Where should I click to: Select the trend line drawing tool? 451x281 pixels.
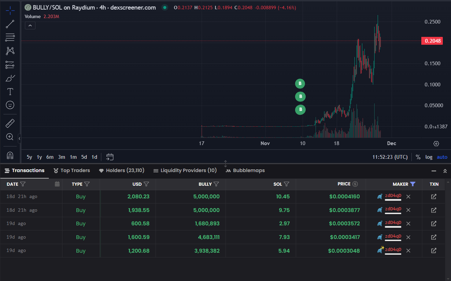click(x=10, y=24)
